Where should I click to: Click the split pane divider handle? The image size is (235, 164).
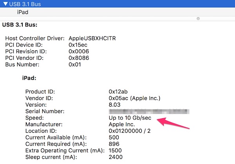pyautogui.click(x=198, y=18)
